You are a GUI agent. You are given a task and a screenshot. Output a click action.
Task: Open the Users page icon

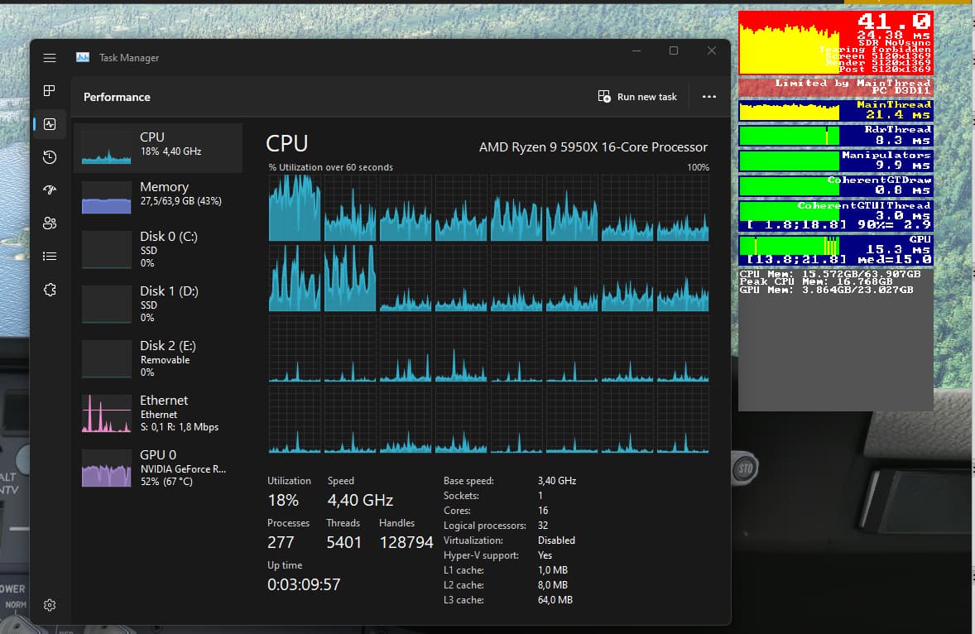(50, 223)
